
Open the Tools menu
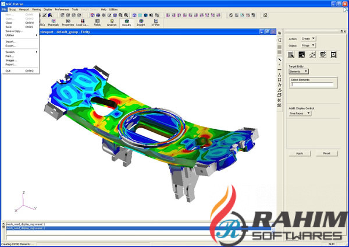pos(75,9)
